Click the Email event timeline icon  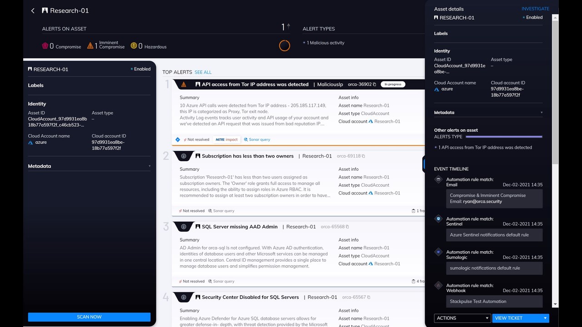[x=438, y=179]
